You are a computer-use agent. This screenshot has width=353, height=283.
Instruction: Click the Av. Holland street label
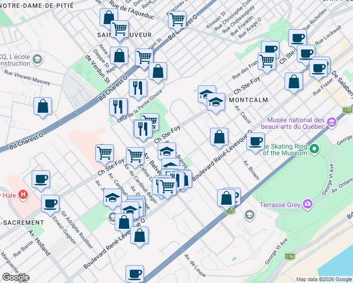pyautogui.click(x=40, y=243)
